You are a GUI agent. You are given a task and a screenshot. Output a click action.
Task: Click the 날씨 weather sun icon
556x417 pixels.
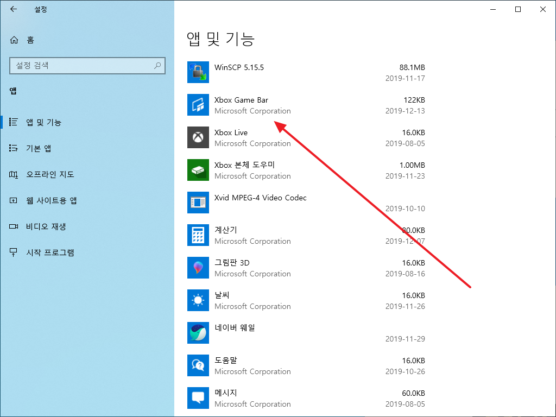click(198, 300)
